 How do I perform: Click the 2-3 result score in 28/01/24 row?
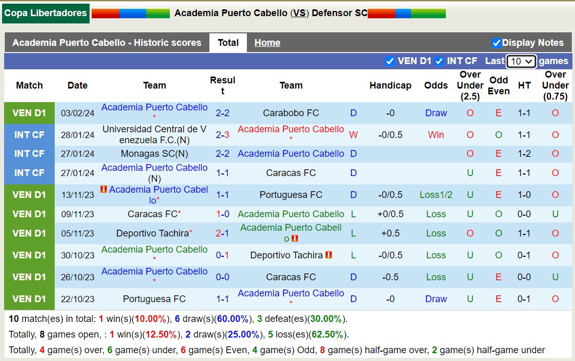click(223, 134)
